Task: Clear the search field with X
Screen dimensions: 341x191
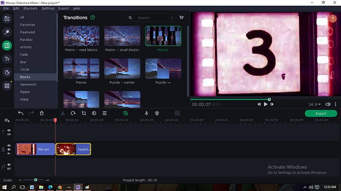Action: [x=172, y=18]
